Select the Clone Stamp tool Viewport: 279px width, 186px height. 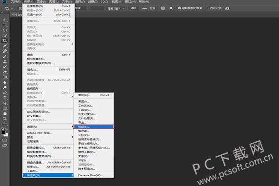pos(5,61)
